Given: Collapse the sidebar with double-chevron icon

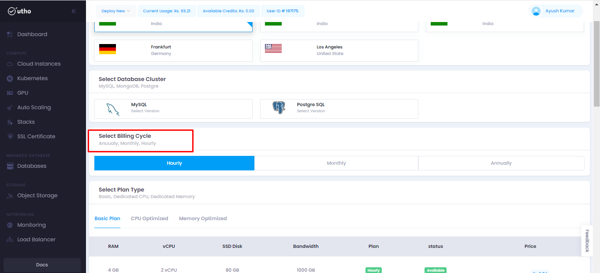Looking at the screenshot, I should pos(74,11).
